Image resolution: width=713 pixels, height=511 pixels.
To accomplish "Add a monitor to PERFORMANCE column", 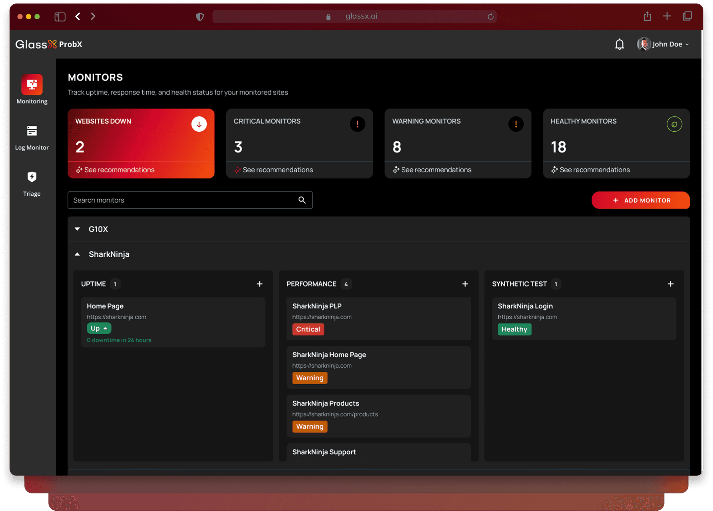I will (x=465, y=284).
